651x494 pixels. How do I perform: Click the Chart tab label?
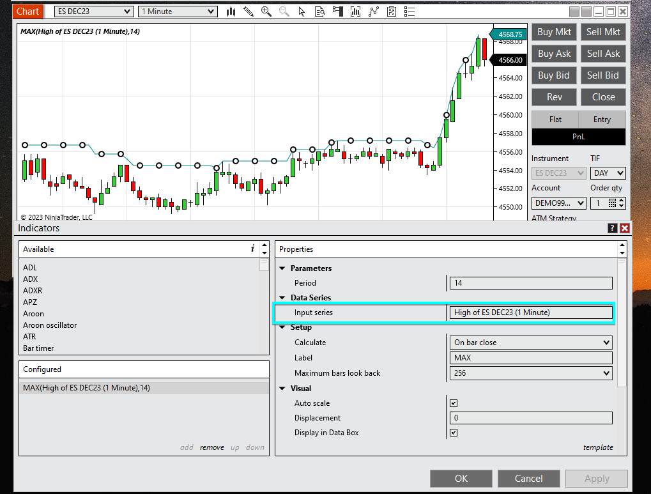(x=28, y=12)
